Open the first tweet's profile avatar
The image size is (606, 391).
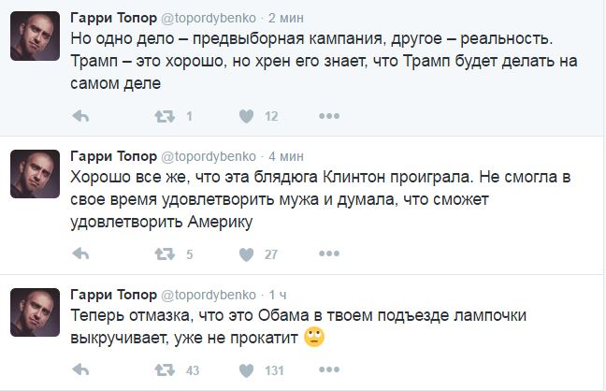point(36,36)
